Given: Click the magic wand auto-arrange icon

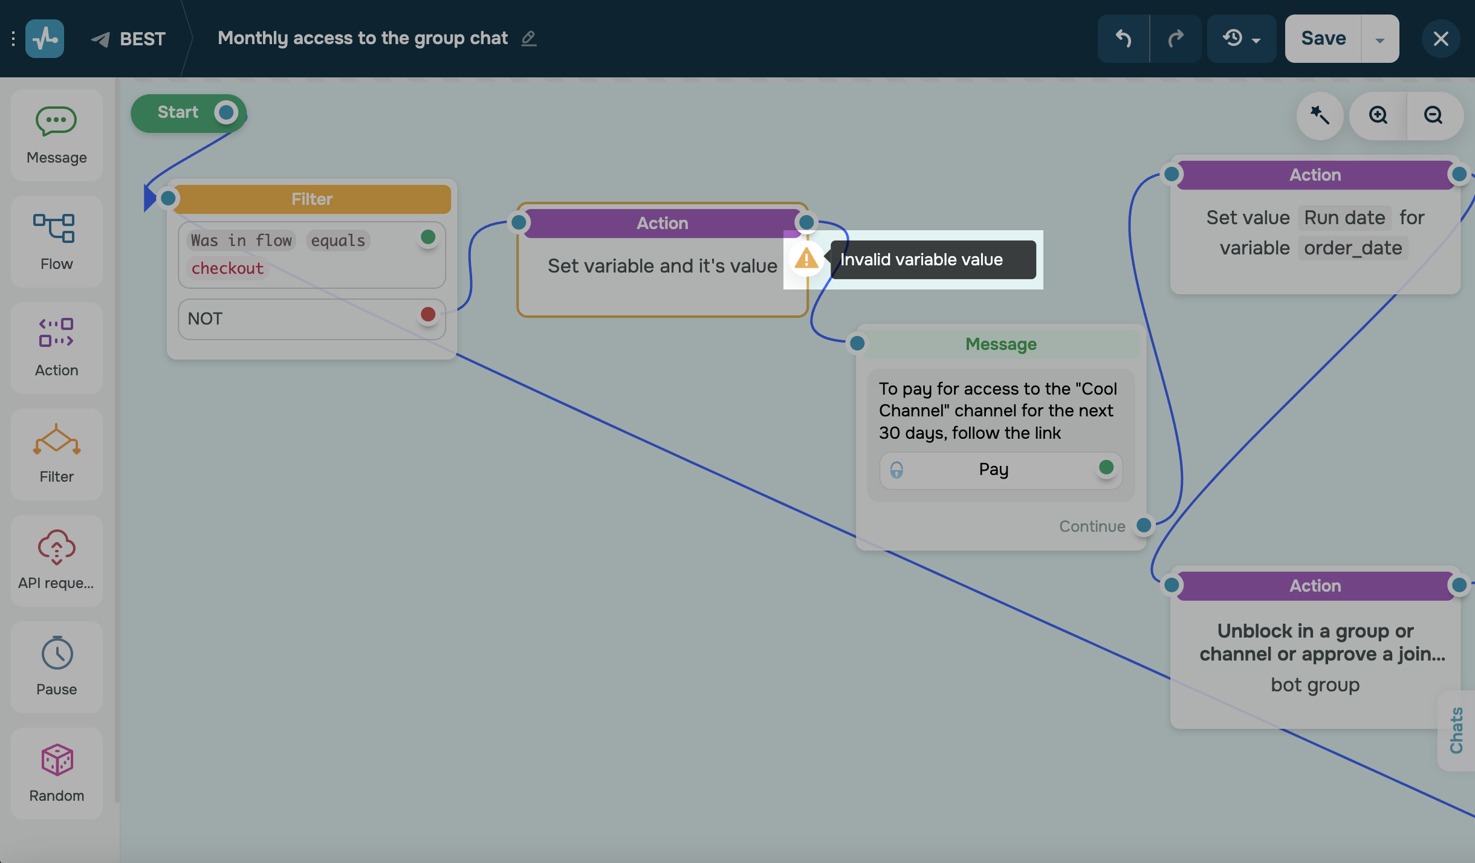Looking at the screenshot, I should point(1319,115).
